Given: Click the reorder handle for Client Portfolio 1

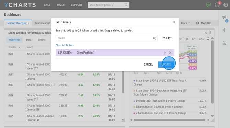Looking at the screenshot, I should point(165,53).
